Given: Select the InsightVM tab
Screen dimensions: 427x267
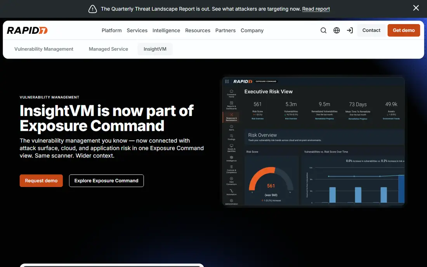Looking at the screenshot, I should click(x=155, y=49).
